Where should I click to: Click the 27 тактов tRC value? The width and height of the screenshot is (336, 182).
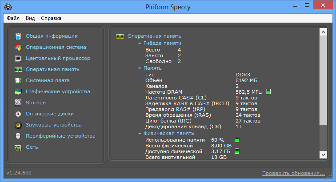tap(248, 121)
